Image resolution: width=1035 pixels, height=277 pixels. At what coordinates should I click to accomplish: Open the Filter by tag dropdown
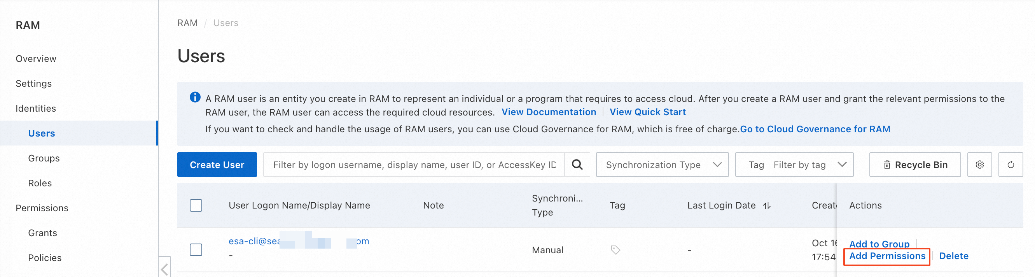coord(794,165)
